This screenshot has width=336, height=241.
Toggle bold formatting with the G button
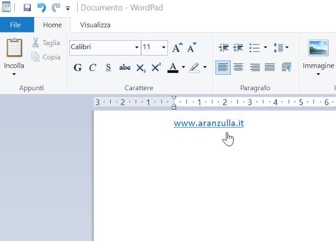77,68
